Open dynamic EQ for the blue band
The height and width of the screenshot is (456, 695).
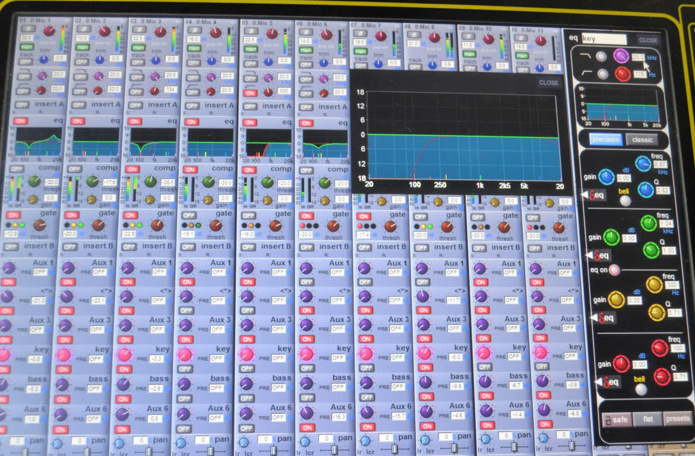click(595, 194)
